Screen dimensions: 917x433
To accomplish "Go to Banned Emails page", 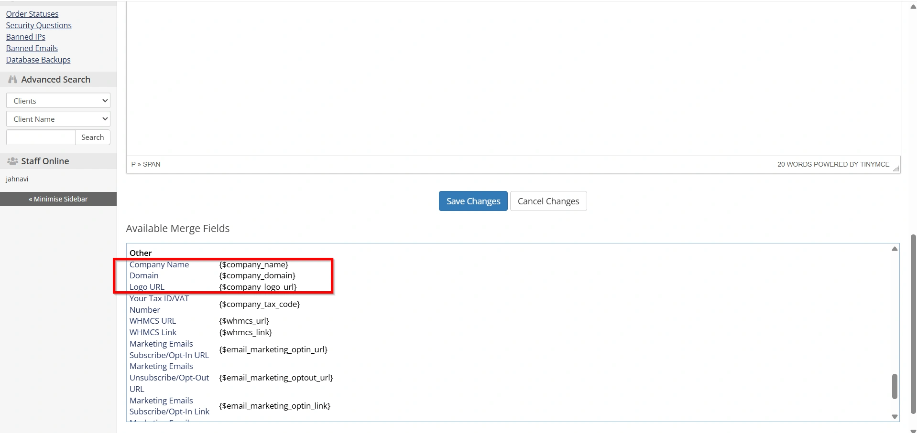I will click(32, 48).
